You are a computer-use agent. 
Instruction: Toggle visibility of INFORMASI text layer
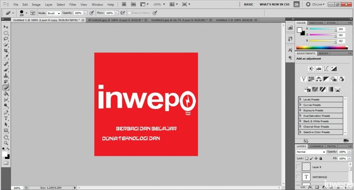[x=298, y=177]
